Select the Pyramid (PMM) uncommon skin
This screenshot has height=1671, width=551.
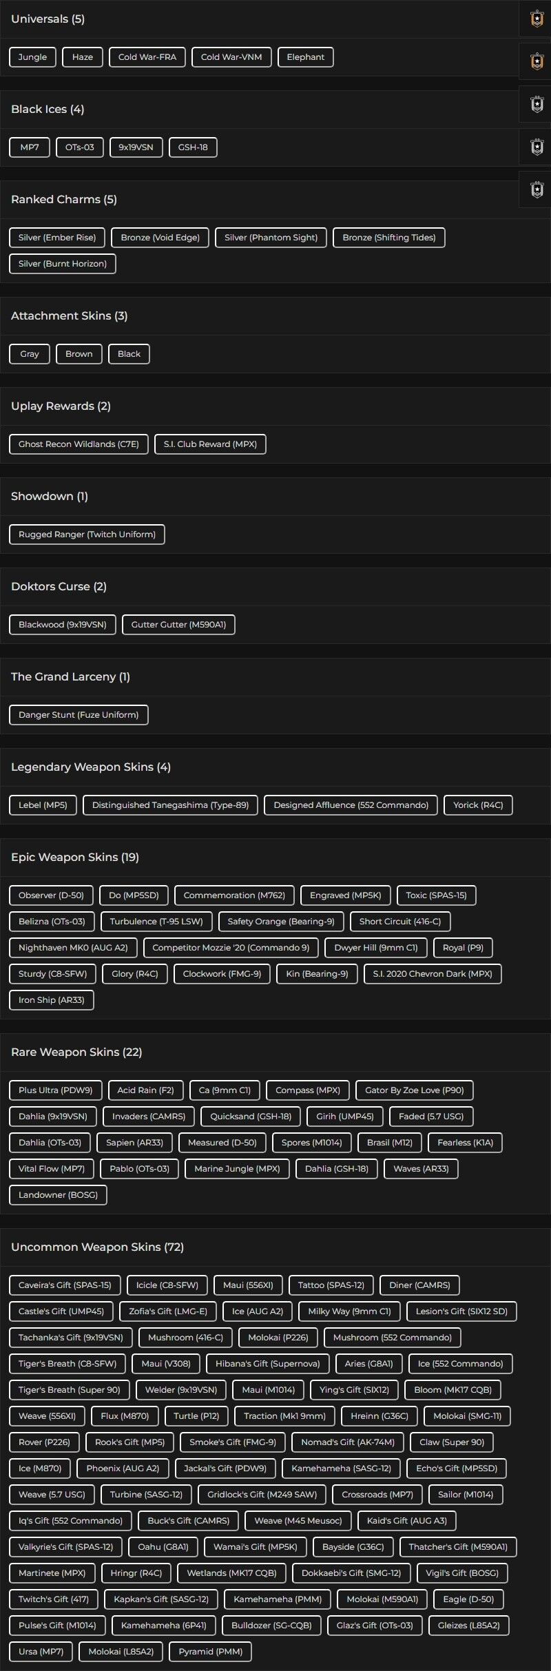click(211, 1652)
